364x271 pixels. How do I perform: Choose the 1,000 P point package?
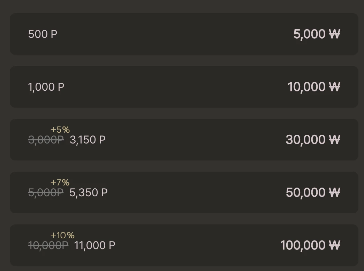tap(184, 87)
